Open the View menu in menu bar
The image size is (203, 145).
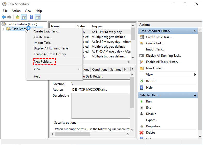click(x=28, y=11)
